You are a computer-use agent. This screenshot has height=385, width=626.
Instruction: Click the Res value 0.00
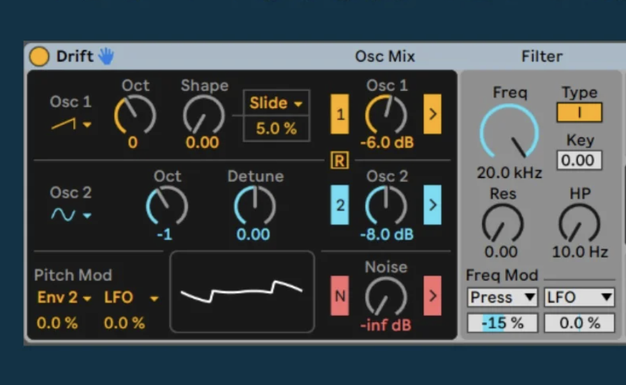(501, 252)
